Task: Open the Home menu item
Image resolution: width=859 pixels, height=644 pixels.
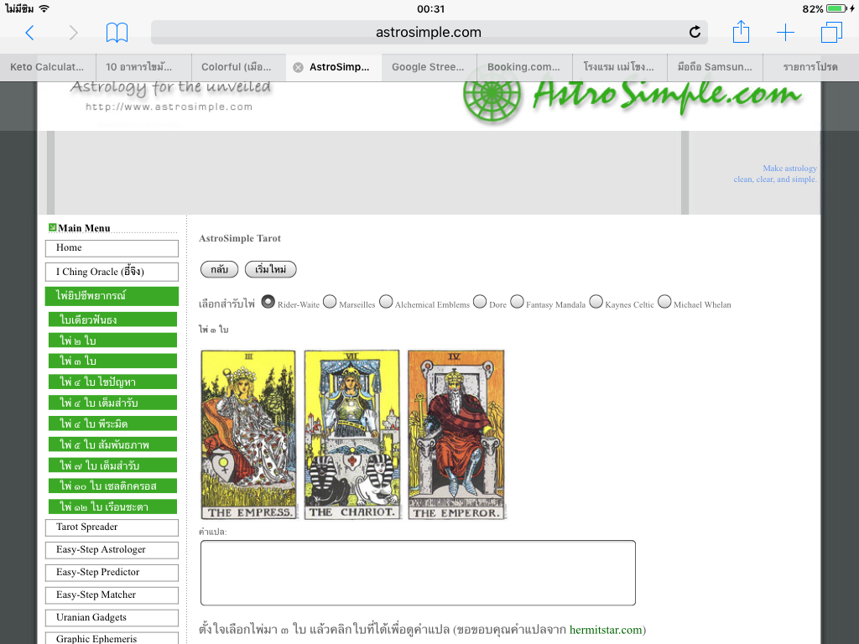Action: (112, 248)
